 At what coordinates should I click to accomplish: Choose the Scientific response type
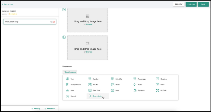pos(117,79)
